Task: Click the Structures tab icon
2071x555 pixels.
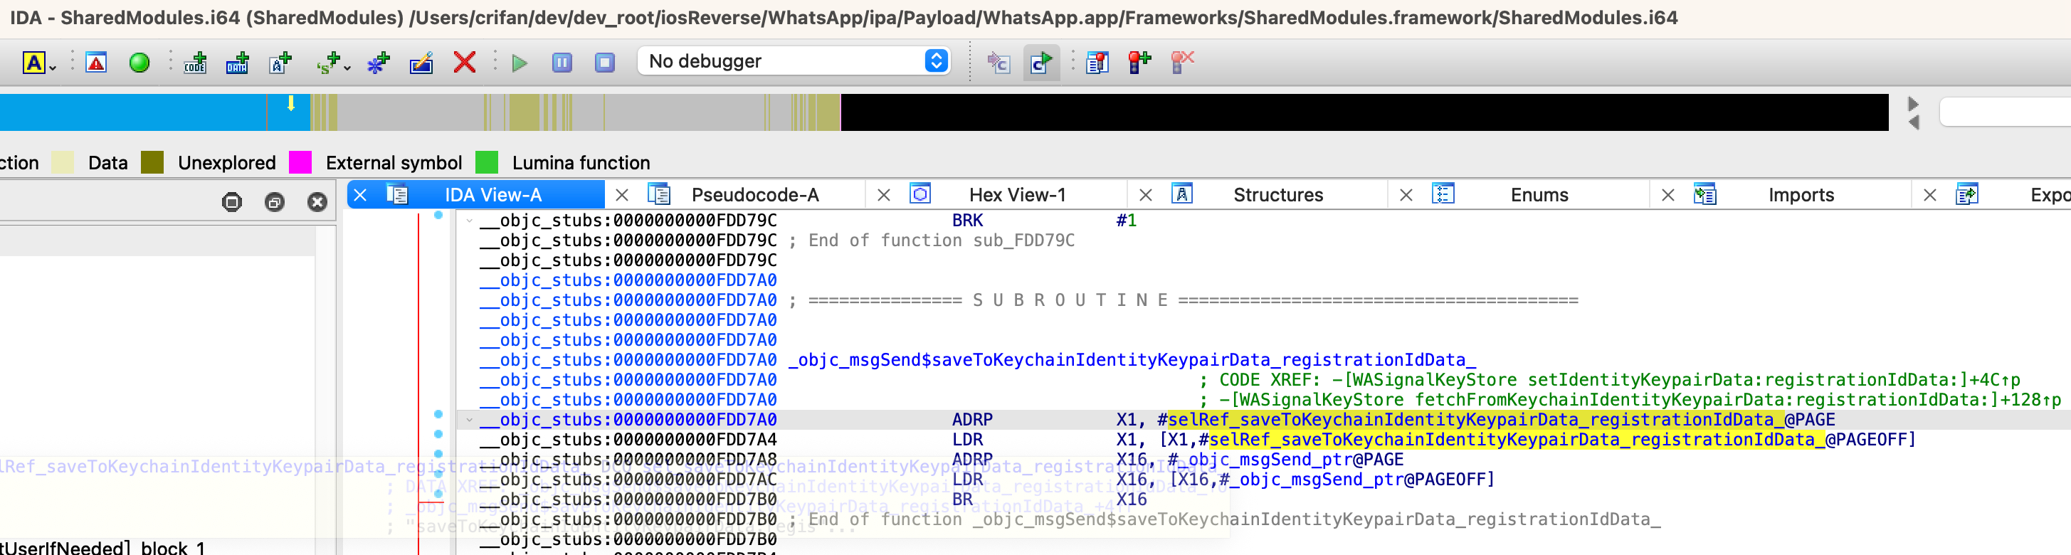Action: [1182, 194]
